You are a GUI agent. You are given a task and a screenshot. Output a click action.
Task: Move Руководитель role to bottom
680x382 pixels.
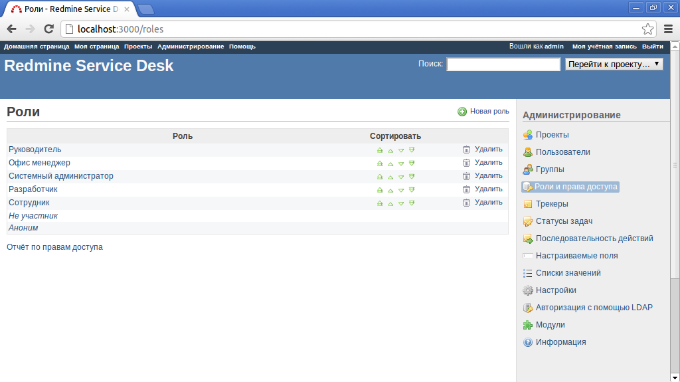412,150
